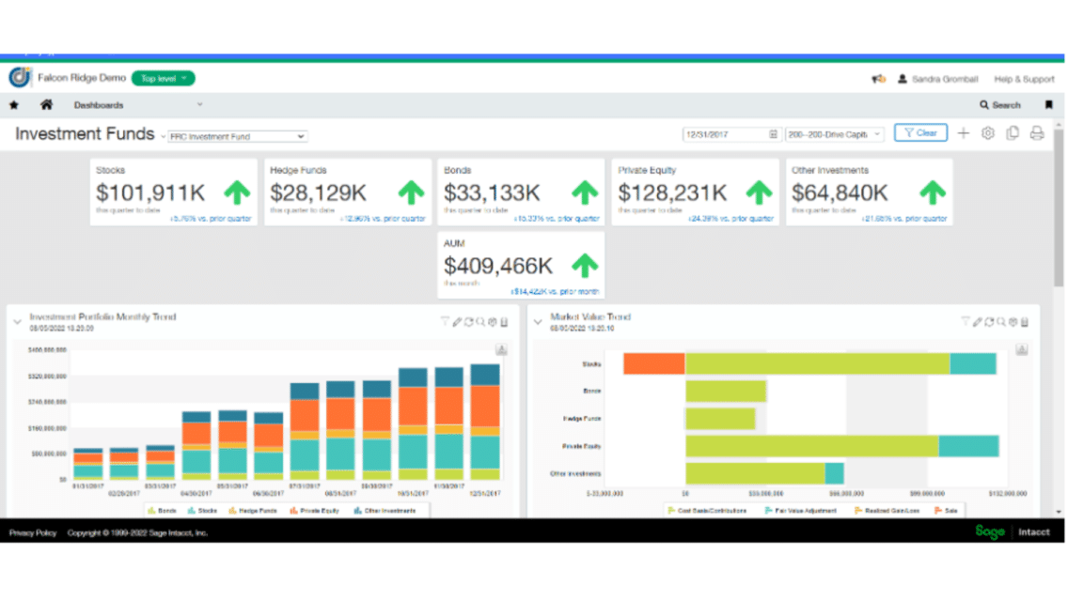Viewport: 1068px width, 600px height.
Task: Open the favorites star menu
Action: 13,105
